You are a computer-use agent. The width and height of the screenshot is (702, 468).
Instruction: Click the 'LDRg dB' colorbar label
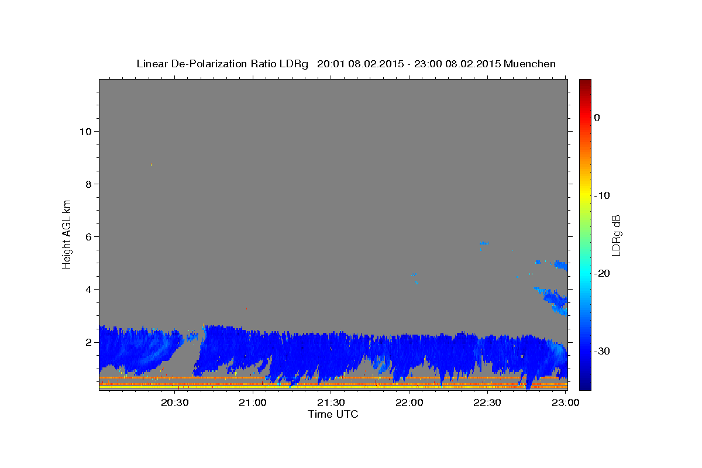616,235
